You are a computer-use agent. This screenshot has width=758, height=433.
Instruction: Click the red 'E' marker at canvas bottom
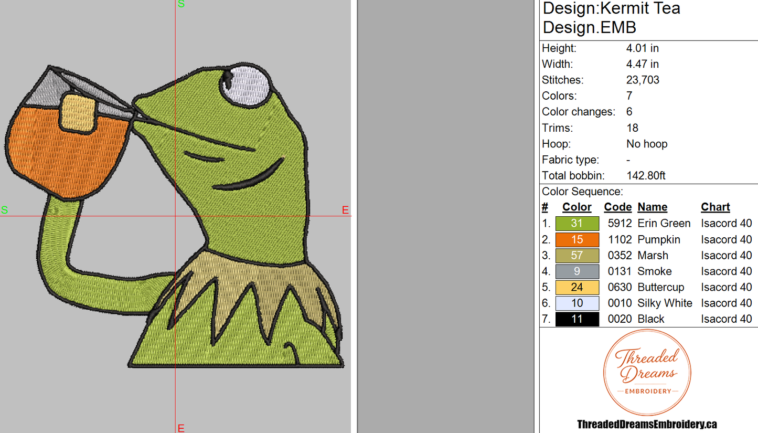click(181, 428)
